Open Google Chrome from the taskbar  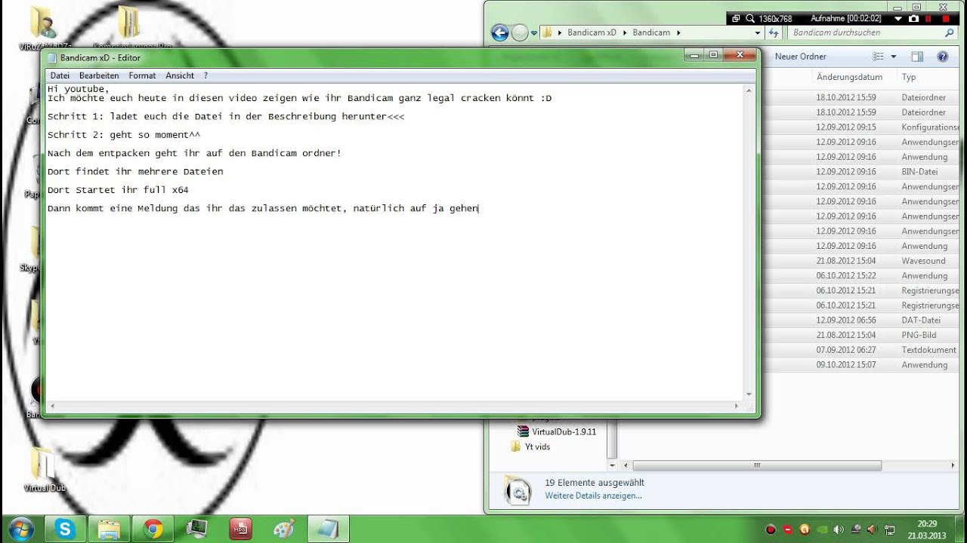point(153,529)
